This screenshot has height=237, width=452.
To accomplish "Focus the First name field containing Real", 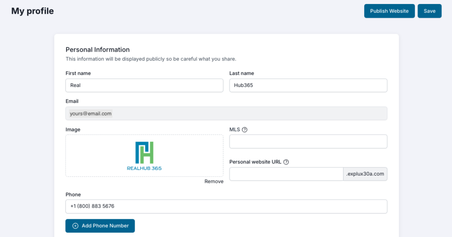I will coord(144,85).
